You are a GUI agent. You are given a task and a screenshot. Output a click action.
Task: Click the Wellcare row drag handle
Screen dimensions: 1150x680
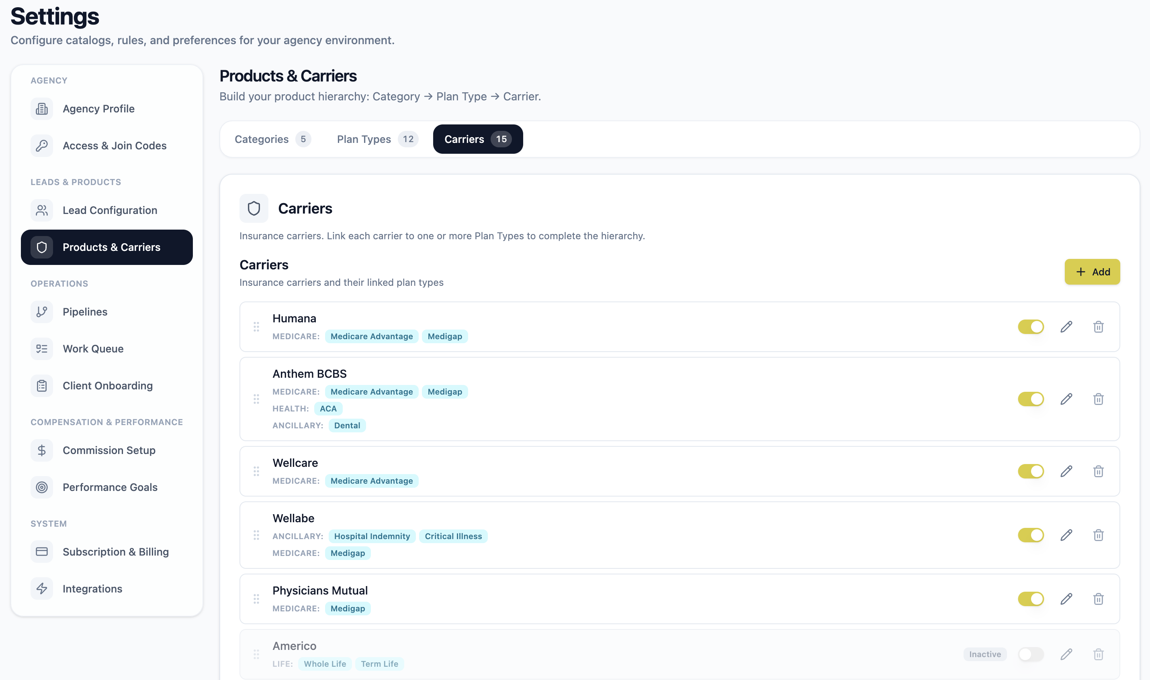[x=256, y=471]
